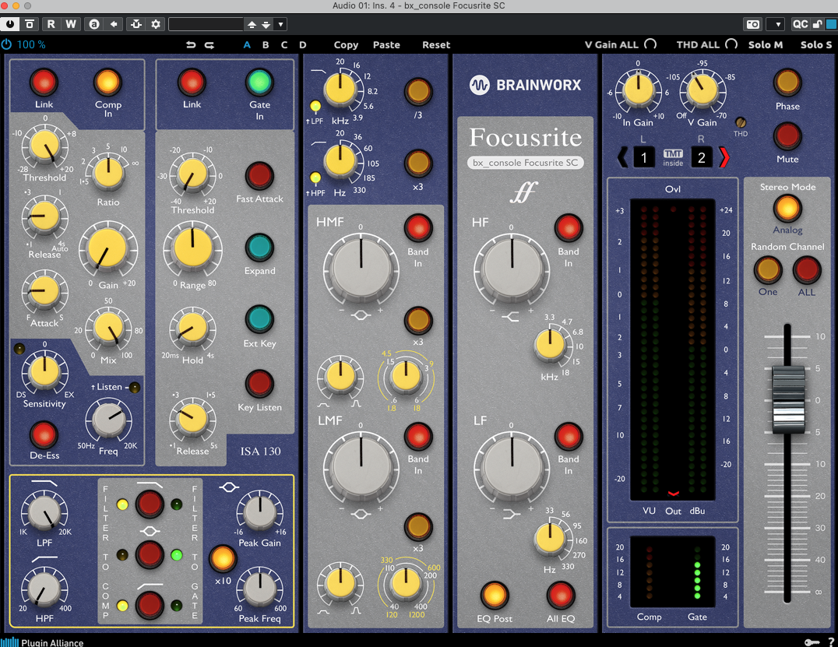Click the preset down arrow

pyautogui.click(x=266, y=24)
